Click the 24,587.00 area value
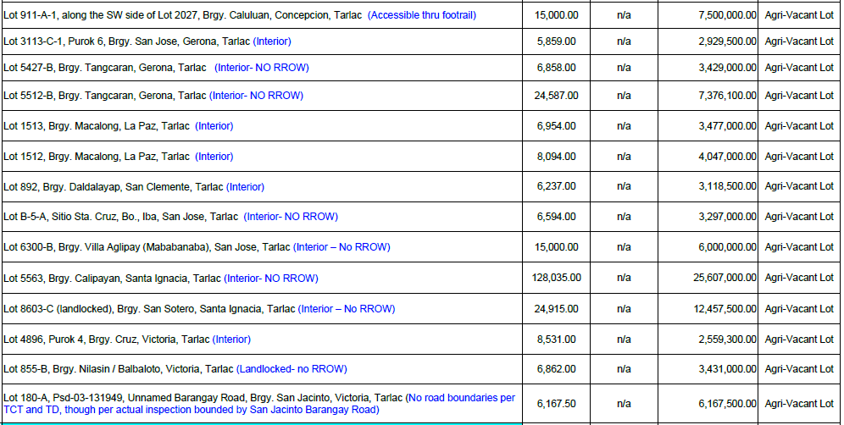The width and height of the screenshot is (844, 425). 556,96
